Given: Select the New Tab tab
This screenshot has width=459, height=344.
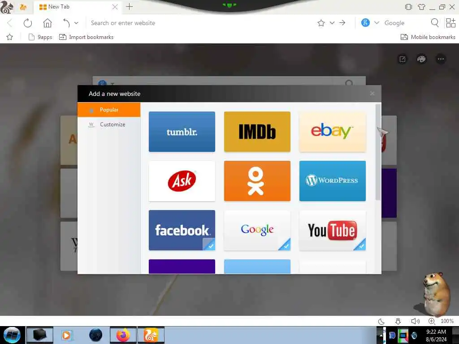Looking at the screenshot, I should tap(78, 7).
